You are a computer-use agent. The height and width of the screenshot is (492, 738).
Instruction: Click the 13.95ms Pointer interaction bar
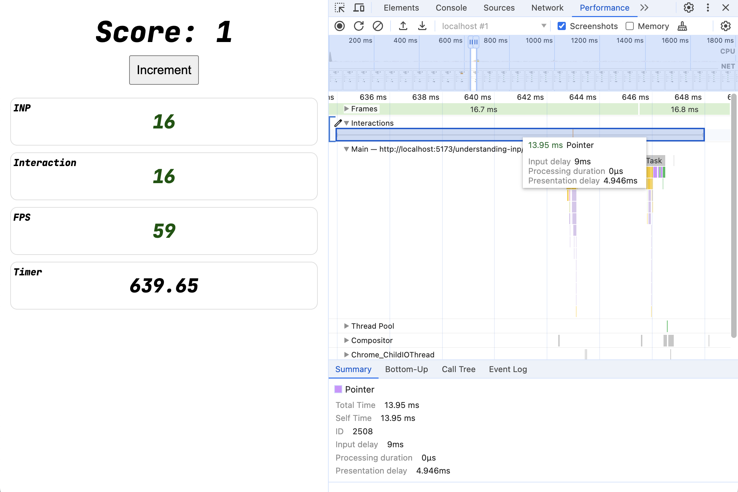522,134
